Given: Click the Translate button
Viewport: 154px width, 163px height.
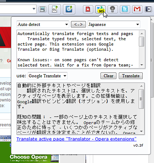Looking at the screenshot, I should tap(131, 76).
